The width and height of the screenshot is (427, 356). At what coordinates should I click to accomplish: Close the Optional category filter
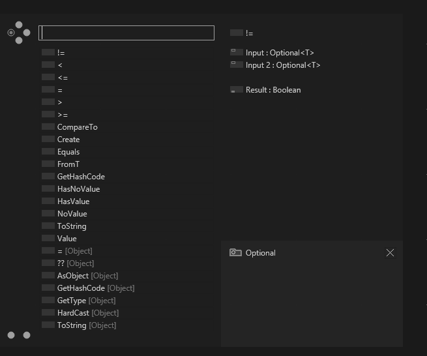pos(390,253)
